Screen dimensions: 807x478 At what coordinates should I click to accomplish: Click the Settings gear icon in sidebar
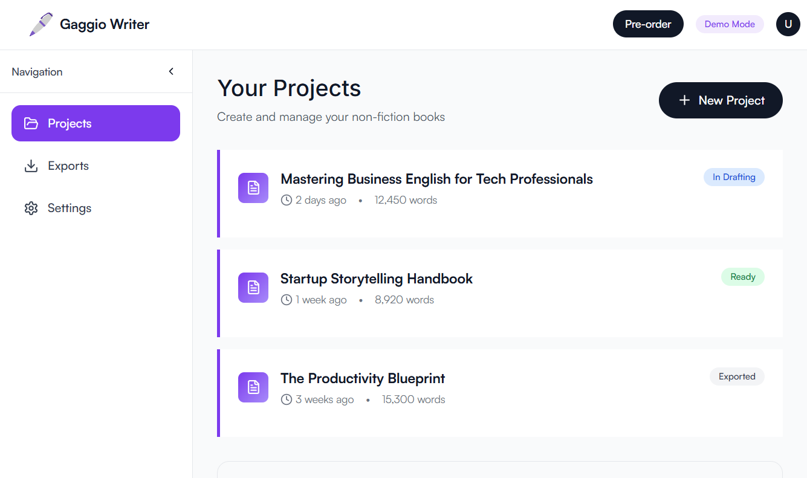(31, 208)
